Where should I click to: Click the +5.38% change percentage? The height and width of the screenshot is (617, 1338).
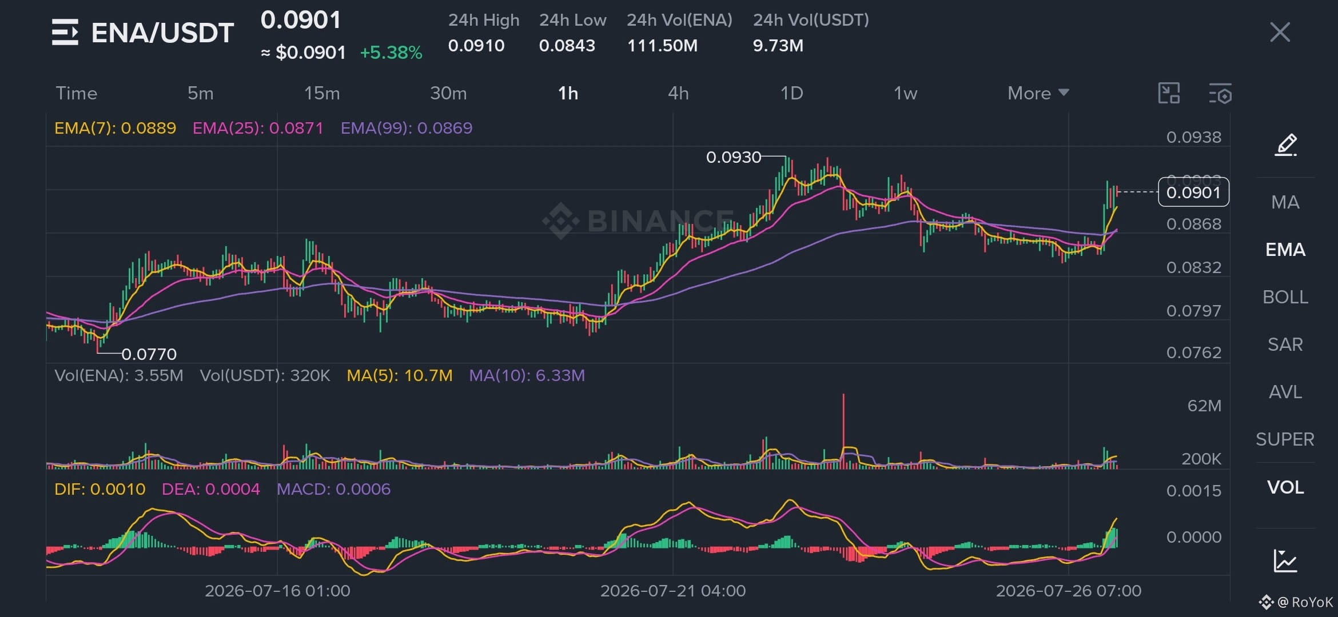point(391,53)
